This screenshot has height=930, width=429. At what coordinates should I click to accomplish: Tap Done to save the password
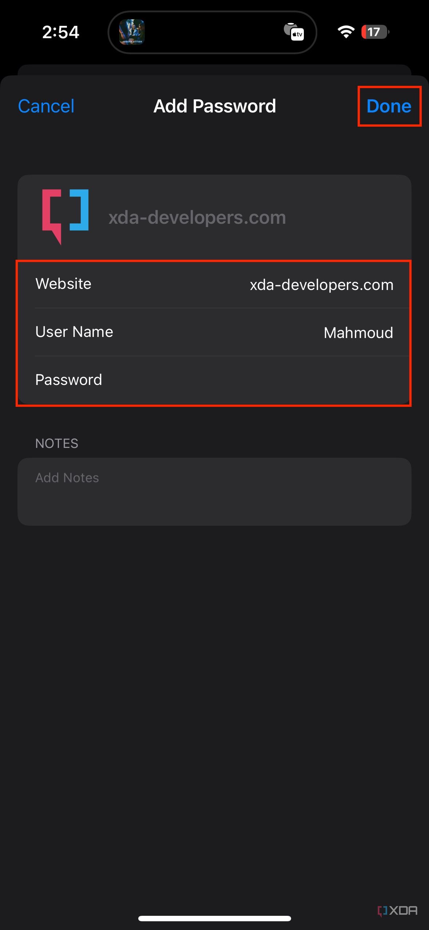(x=389, y=106)
